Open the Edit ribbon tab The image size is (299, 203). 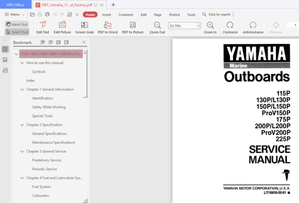click(144, 14)
